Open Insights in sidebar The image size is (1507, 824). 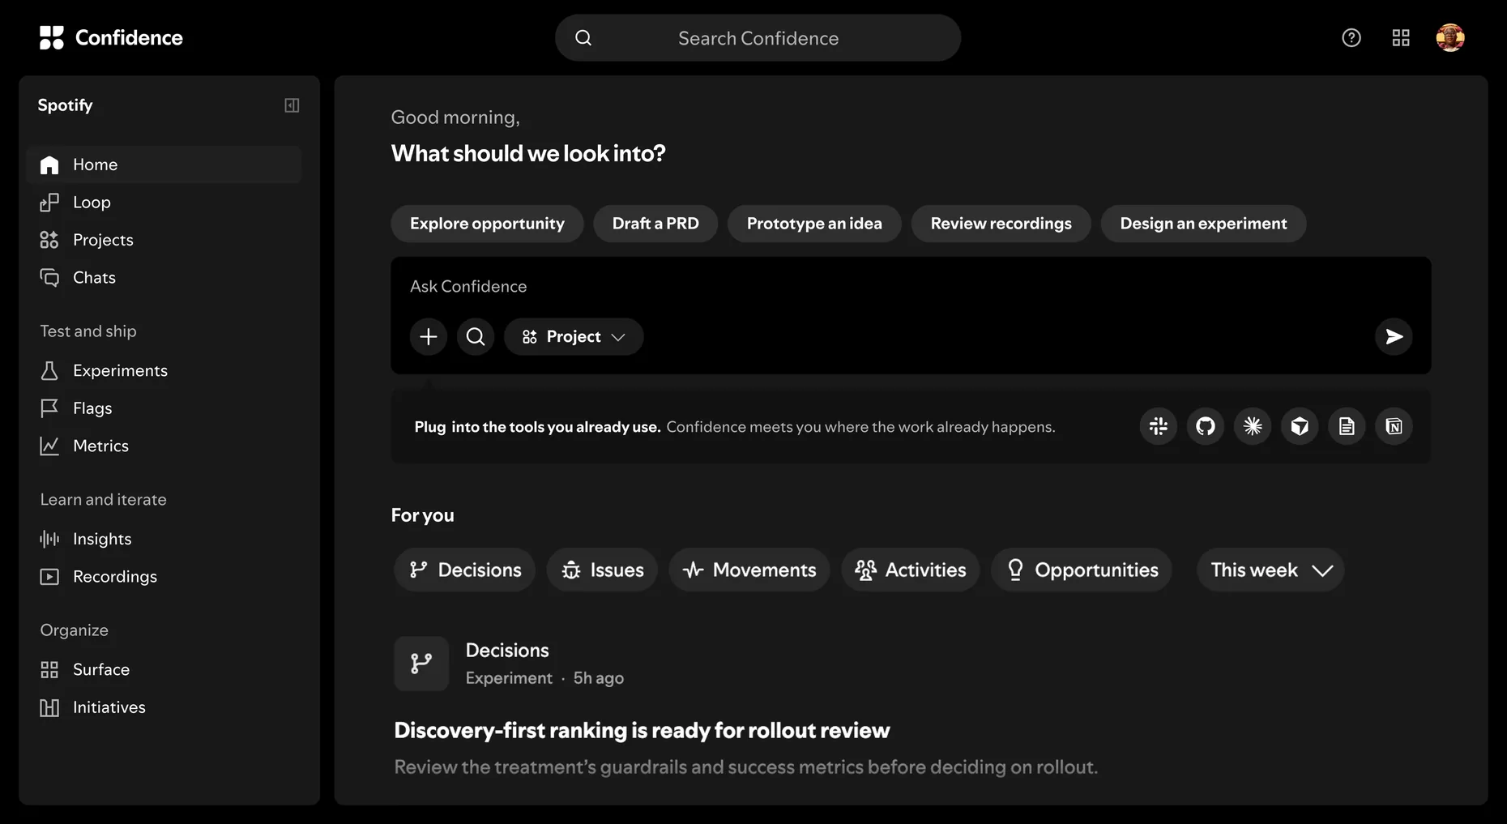tap(164, 539)
